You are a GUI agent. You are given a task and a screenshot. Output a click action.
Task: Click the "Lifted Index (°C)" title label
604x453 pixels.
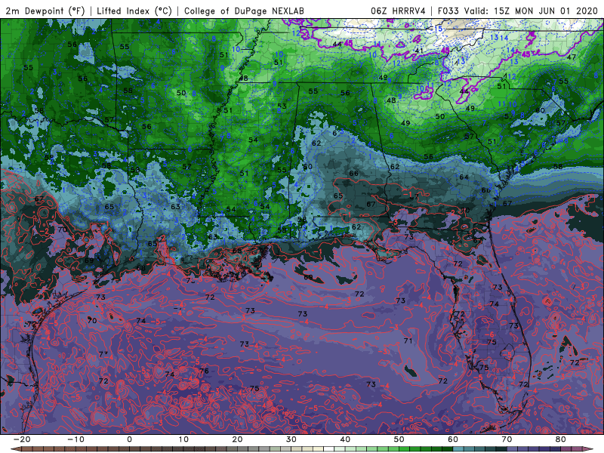134,11
